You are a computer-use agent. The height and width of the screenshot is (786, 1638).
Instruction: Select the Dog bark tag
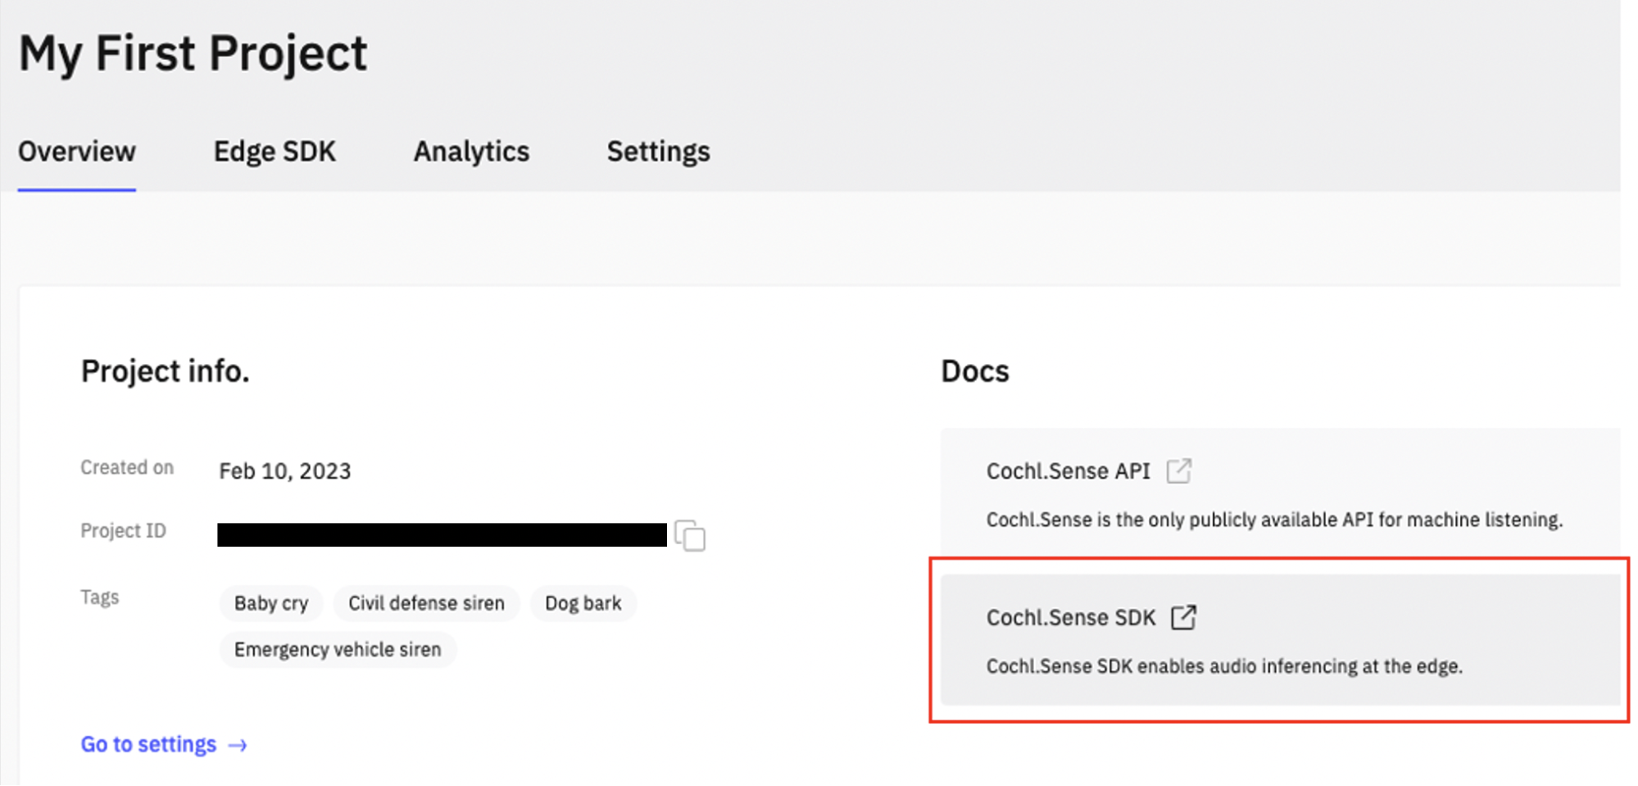pos(583,603)
